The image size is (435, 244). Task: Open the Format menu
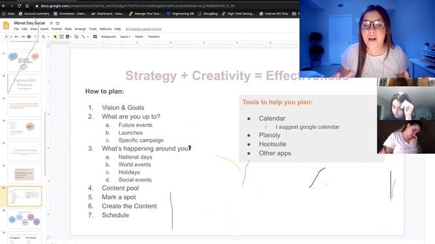[x=56, y=28]
